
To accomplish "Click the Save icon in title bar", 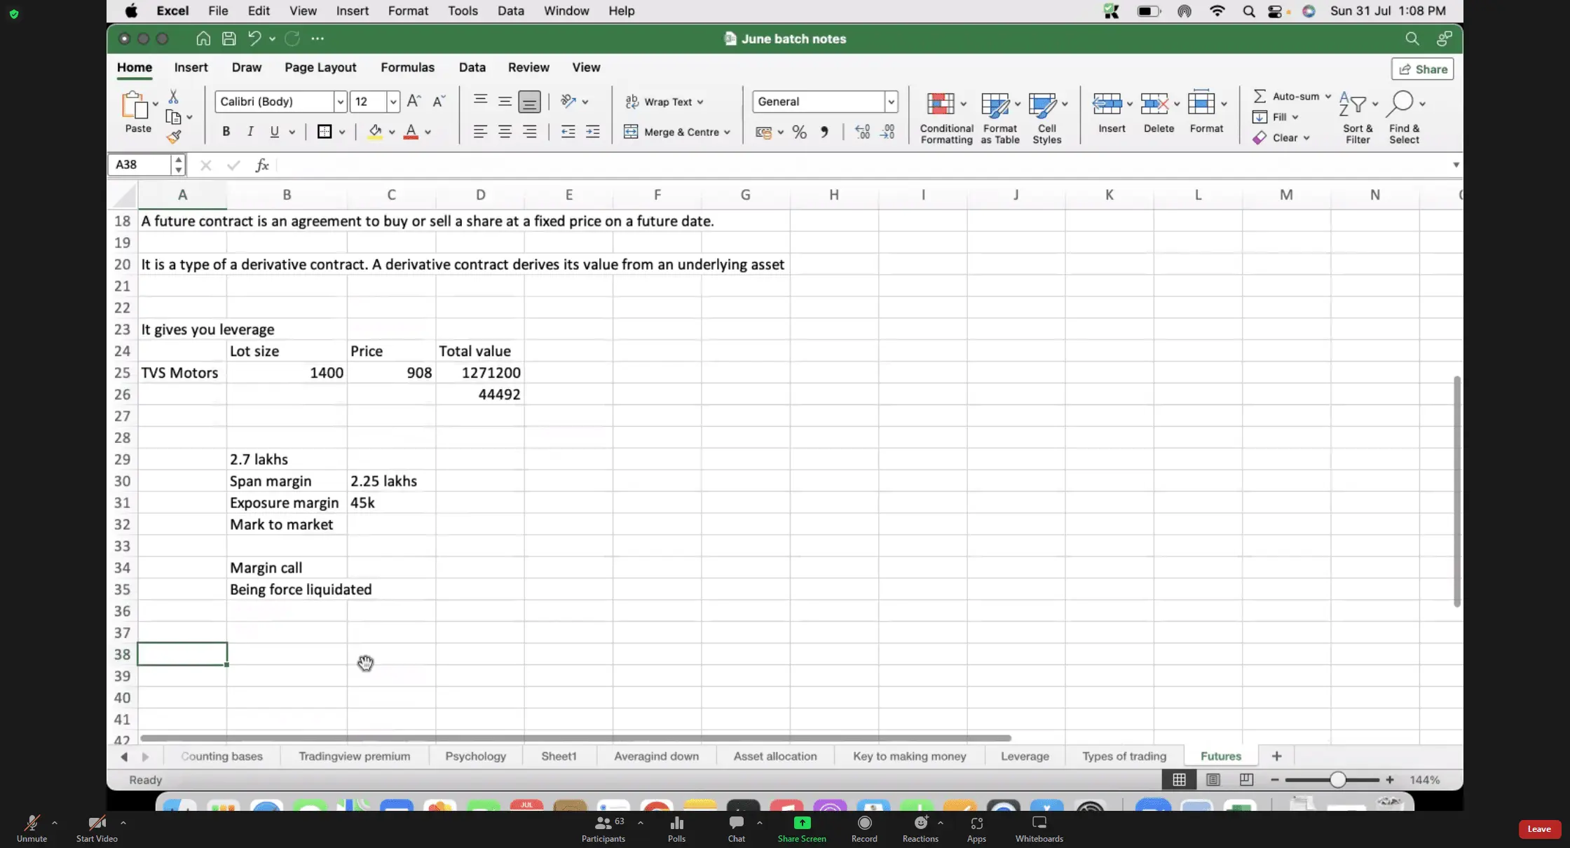I will [x=228, y=39].
